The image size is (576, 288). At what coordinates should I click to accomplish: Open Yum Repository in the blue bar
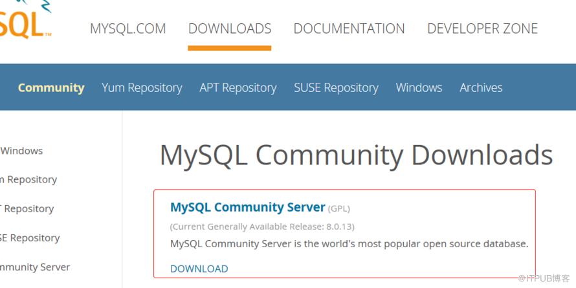(x=142, y=88)
